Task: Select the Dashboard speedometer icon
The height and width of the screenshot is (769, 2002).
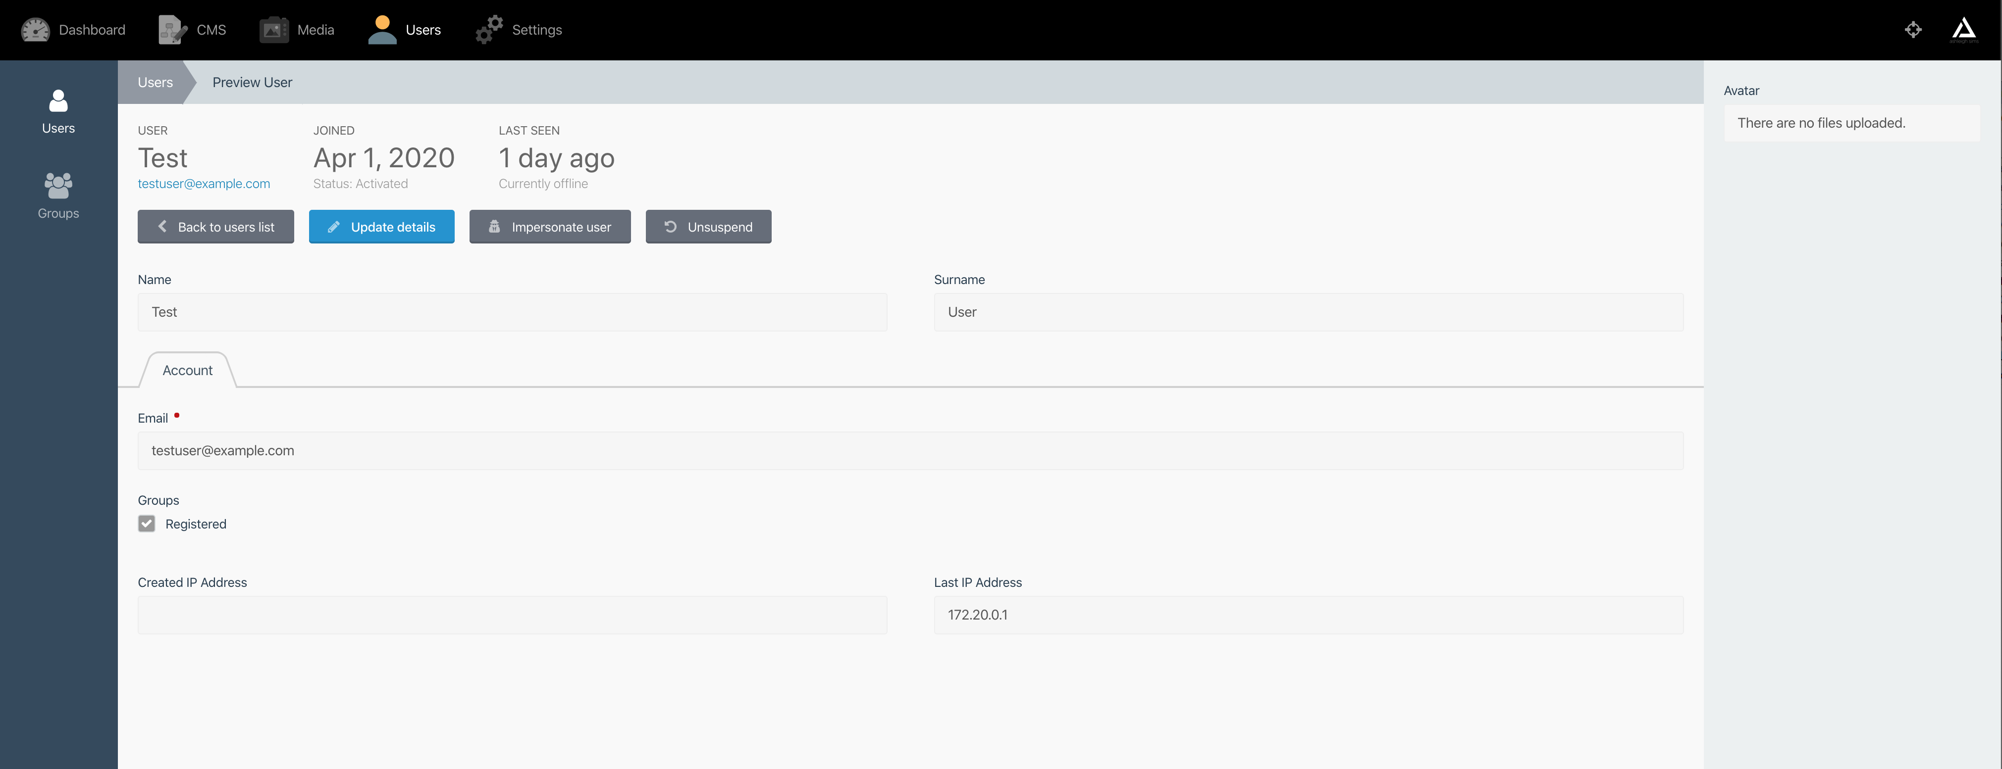Action: pos(34,29)
